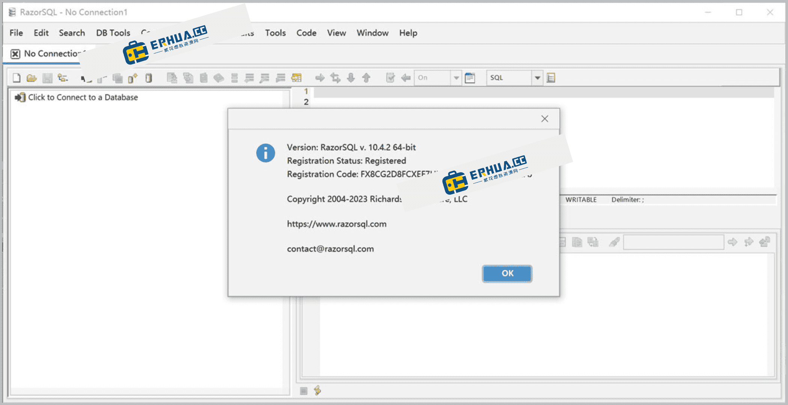The image size is (788, 405).
Task: Click the New File toolbar icon
Action: tap(17, 78)
